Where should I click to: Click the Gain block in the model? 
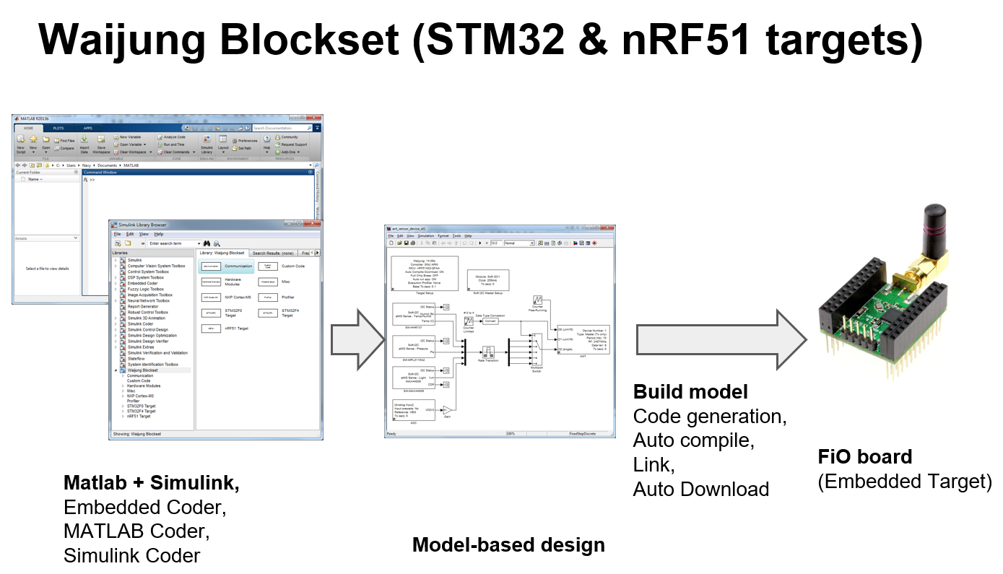point(447,410)
